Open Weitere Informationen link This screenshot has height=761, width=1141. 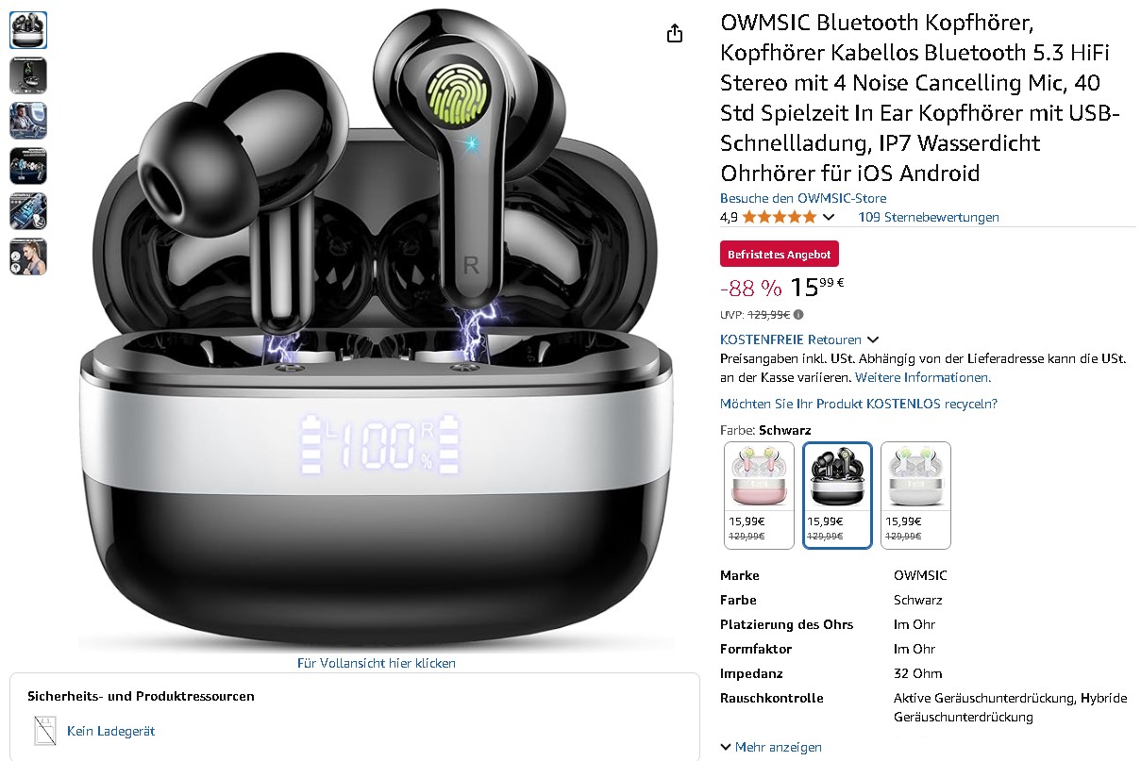pos(923,377)
